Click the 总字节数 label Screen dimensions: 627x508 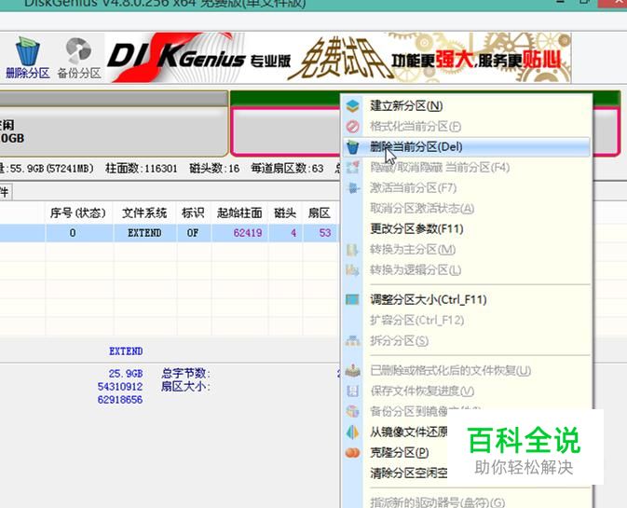186,374
